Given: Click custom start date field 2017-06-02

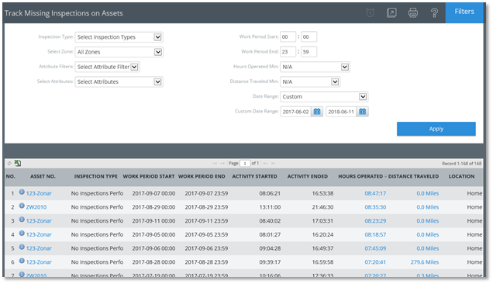Looking at the screenshot, I should tap(296, 112).
